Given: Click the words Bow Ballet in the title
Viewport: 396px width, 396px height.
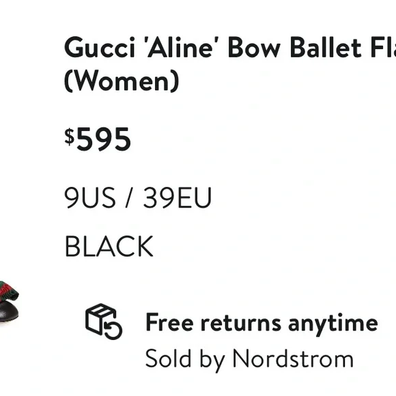Looking at the screenshot, I should 294,48.
